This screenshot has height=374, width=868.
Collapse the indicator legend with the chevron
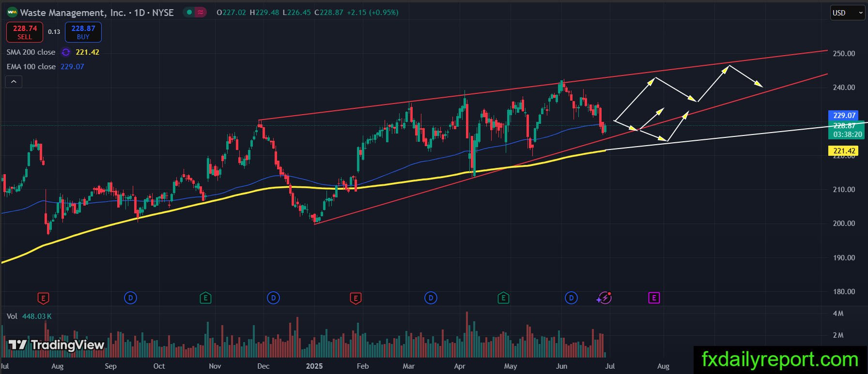(14, 82)
